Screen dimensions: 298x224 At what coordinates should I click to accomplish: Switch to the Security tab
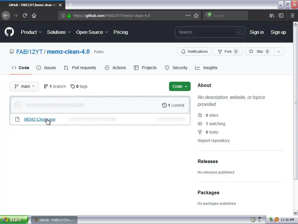click(x=176, y=68)
